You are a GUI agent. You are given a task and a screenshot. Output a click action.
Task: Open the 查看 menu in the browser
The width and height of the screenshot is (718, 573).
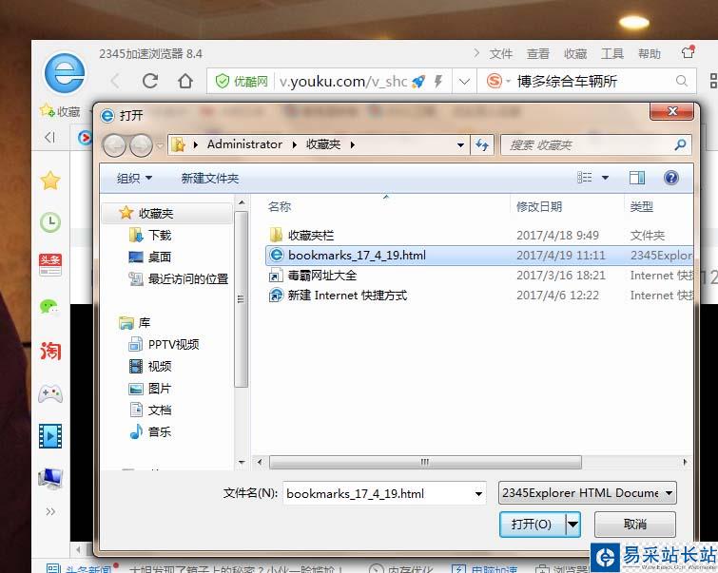537,54
